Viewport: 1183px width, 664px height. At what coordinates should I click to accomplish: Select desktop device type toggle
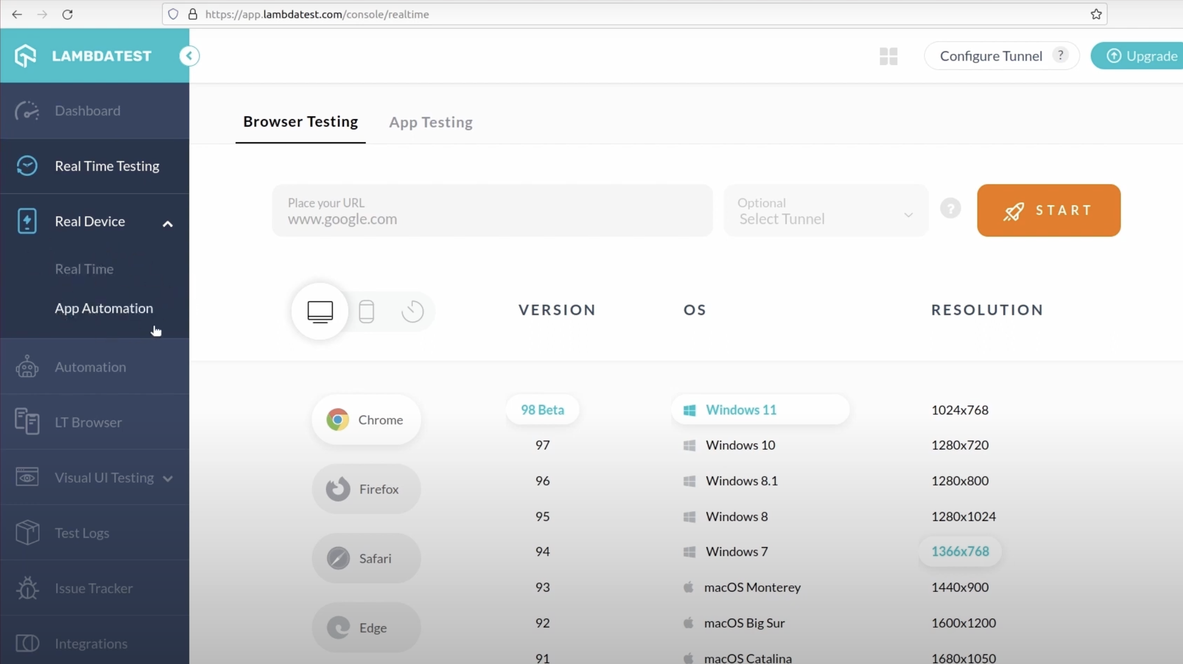click(320, 312)
